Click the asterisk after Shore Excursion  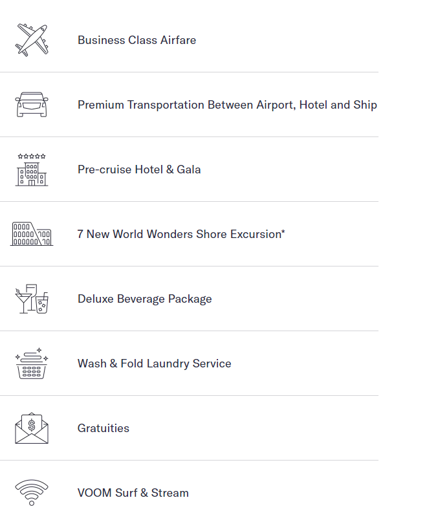pos(283,232)
